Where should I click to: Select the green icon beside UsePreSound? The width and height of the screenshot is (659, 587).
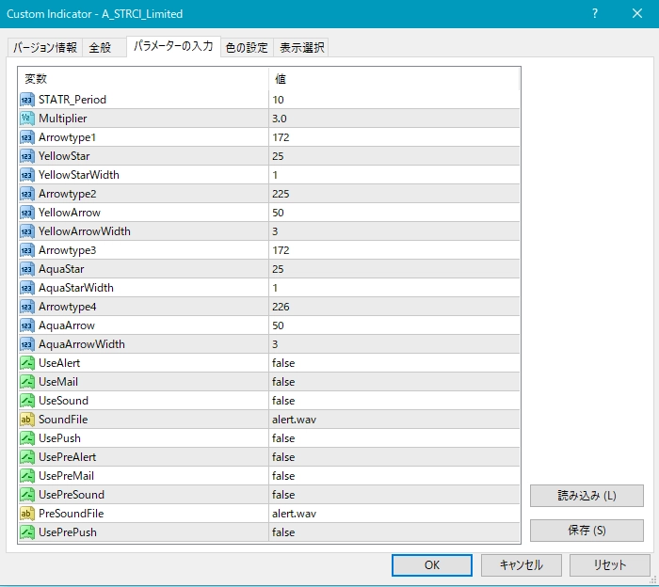coord(27,495)
